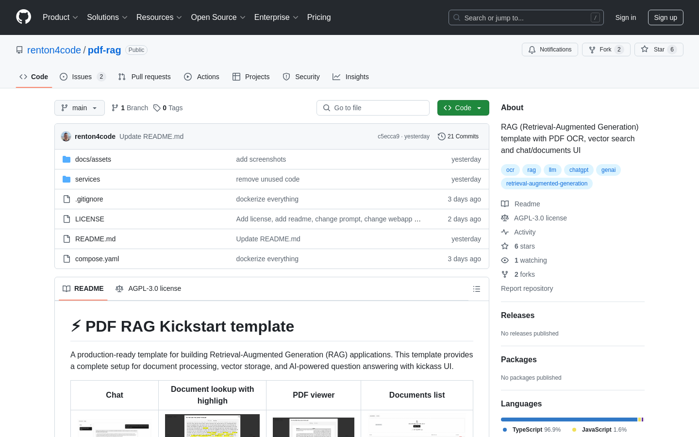The width and height of the screenshot is (699, 437).
Task: Click the eye icon next to 1 watching
Action: tap(505, 260)
